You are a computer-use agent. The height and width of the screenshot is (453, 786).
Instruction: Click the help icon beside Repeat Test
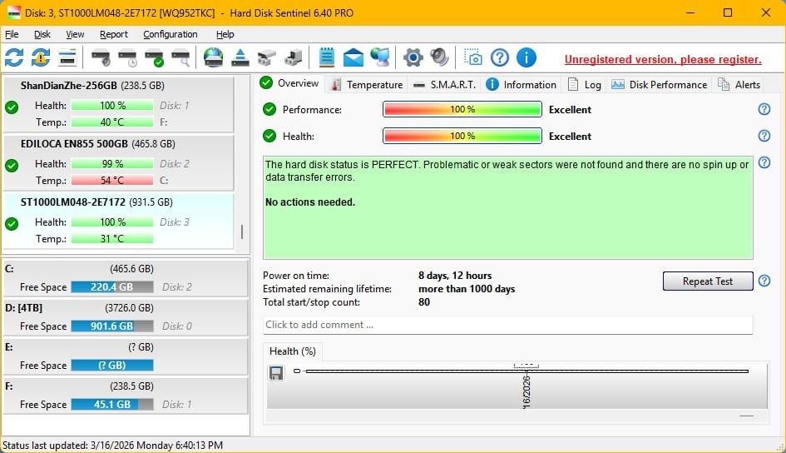[x=764, y=281]
